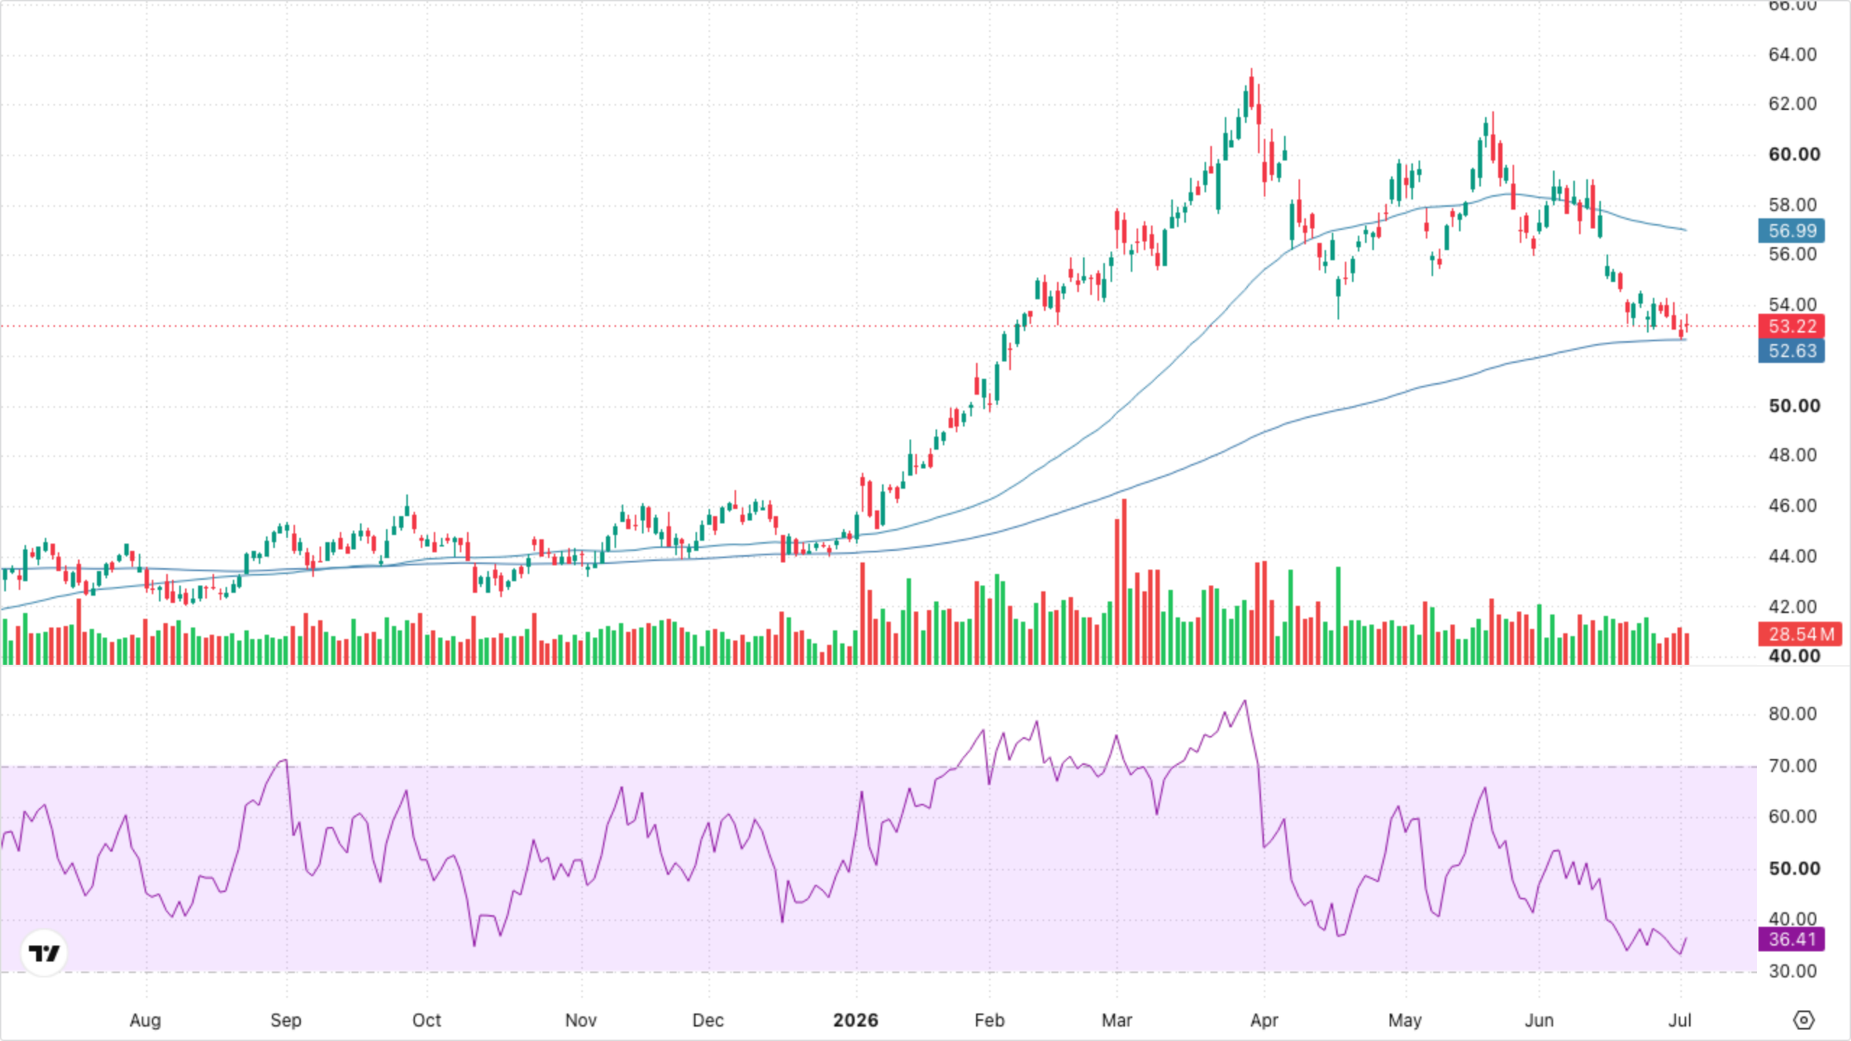
Task: Click the Aug label on time axis
Action: (145, 1020)
